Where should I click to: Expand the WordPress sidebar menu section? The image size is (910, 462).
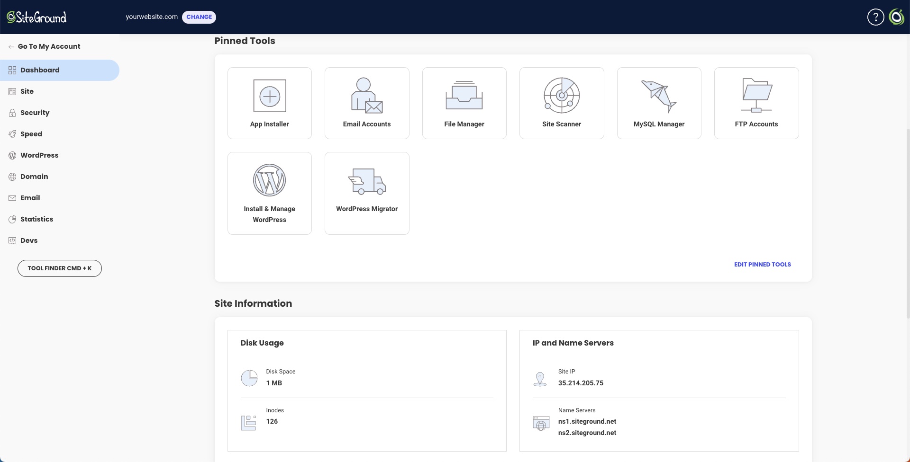pos(60,155)
